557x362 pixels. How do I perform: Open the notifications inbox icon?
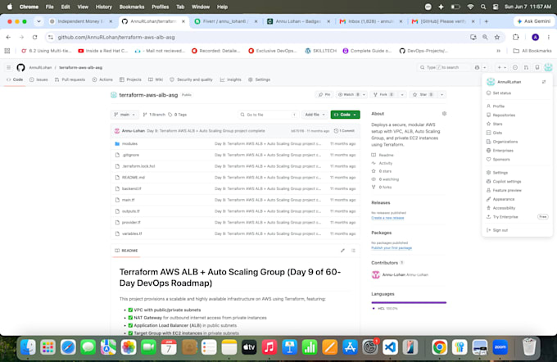tap(537, 67)
